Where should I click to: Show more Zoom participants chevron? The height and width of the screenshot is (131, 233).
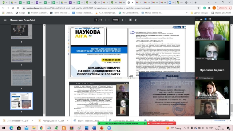212,117
